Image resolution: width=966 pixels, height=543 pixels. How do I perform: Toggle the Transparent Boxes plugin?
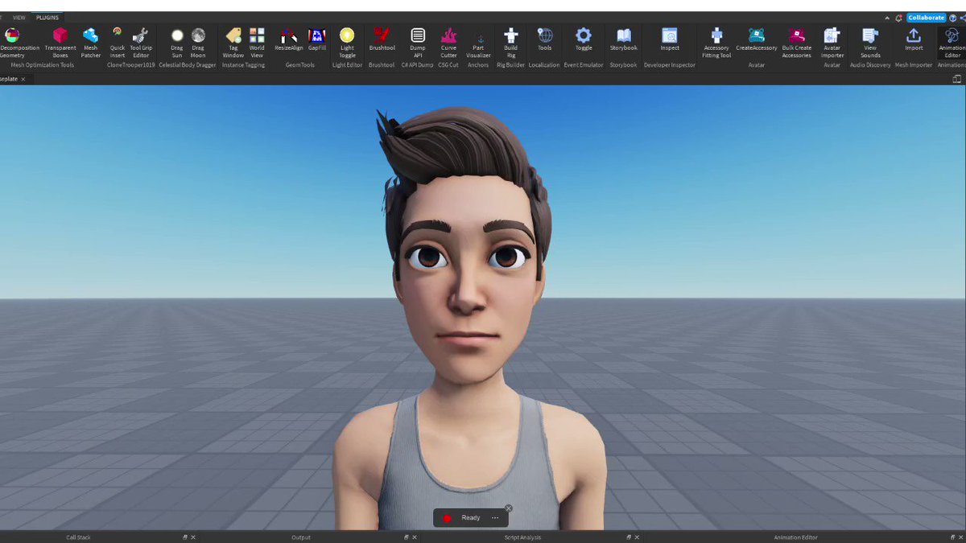coord(60,40)
